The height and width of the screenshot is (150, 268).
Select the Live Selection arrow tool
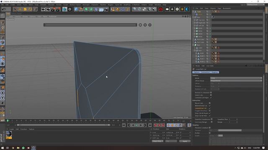(15, 9)
